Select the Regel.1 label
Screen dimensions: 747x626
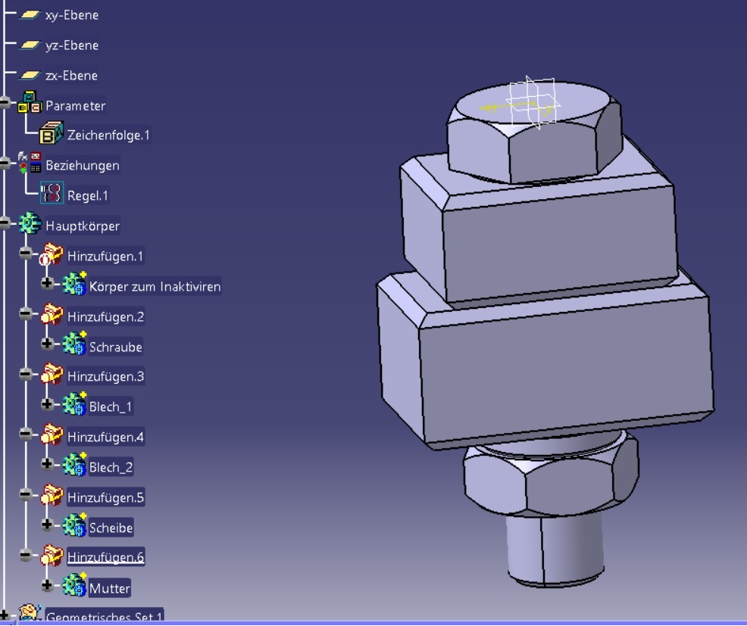pyautogui.click(x=88, y=195)
